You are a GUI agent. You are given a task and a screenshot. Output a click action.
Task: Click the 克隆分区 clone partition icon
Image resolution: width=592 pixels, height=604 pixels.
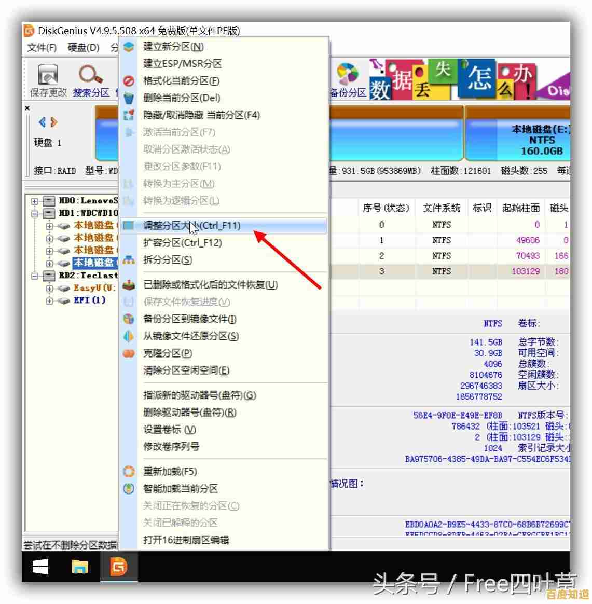pyautogui.click(x=129, y=353)
